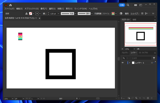Switch to the CC ライブラリ tab
The width and height of the screenshot is (160, 103).
click(x=143, y=53)
